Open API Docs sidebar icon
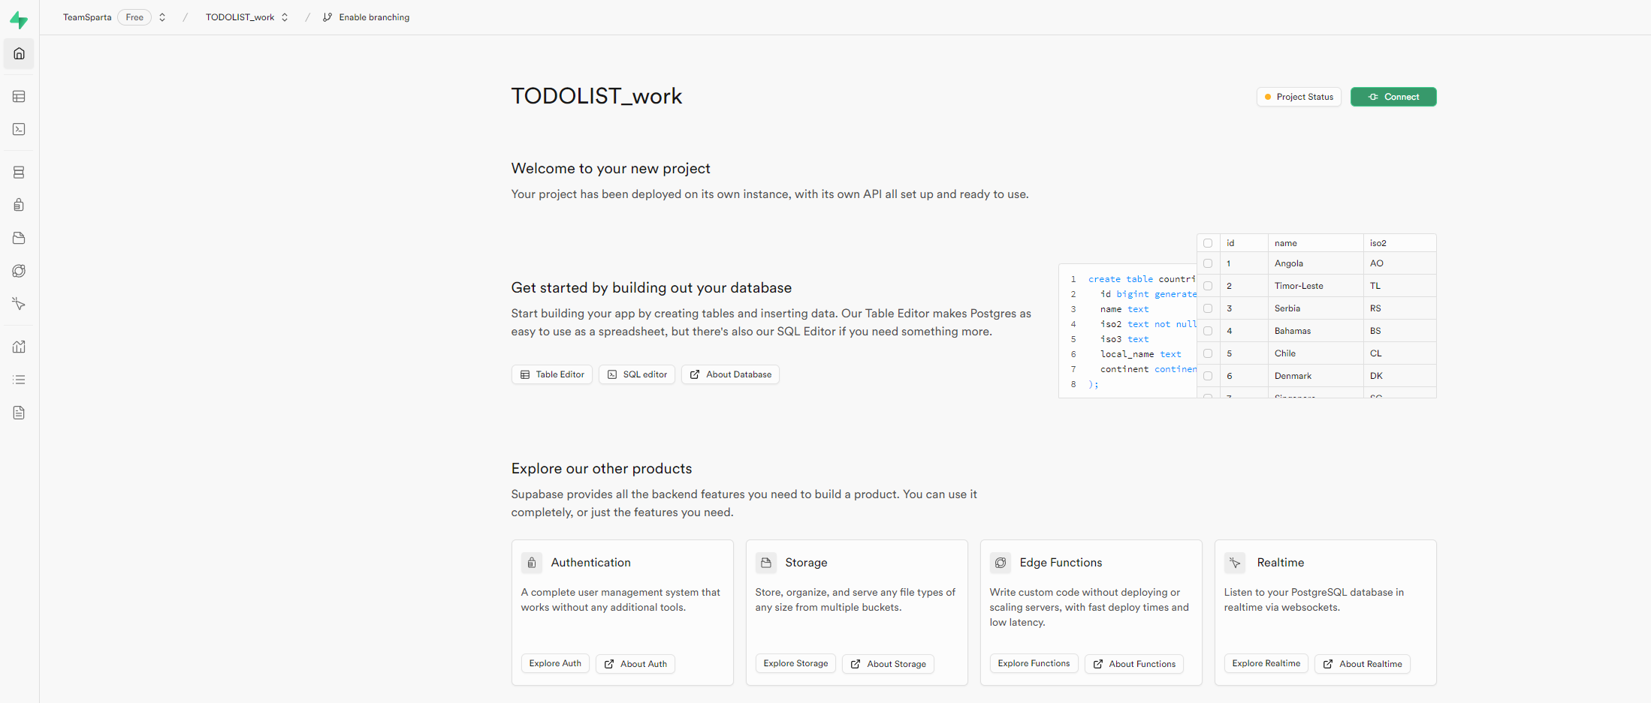Screen dimensions: 1651x703 [x=19, y=413]
